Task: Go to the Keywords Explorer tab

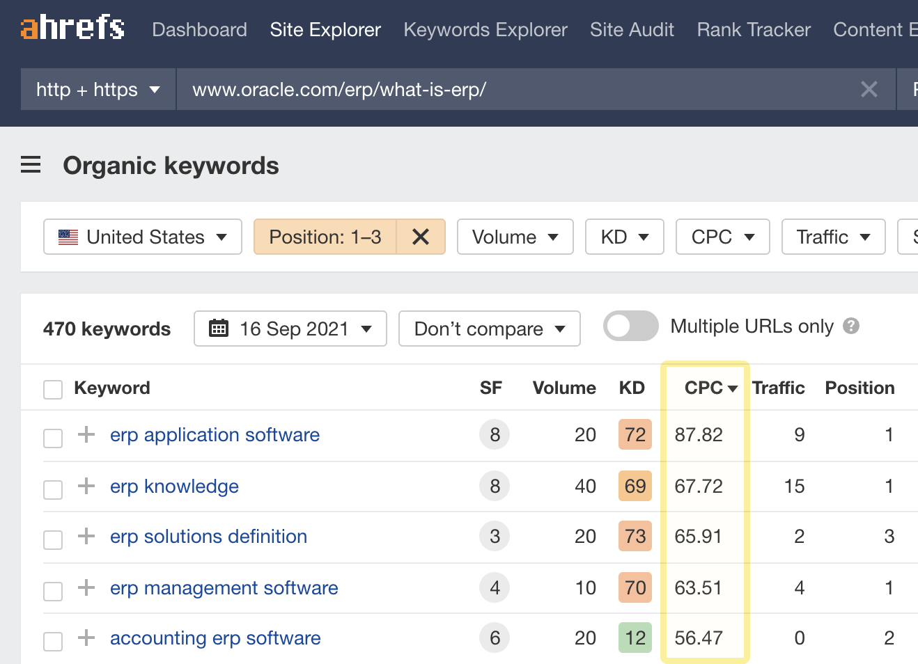Action: [485, 30]
